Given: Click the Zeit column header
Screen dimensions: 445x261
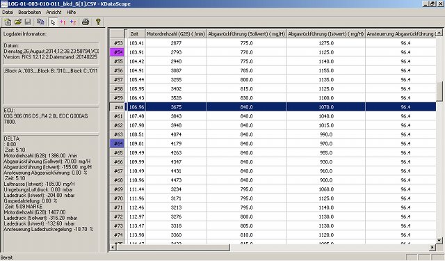Looking at the screenshot, I should tap(136, 34).
